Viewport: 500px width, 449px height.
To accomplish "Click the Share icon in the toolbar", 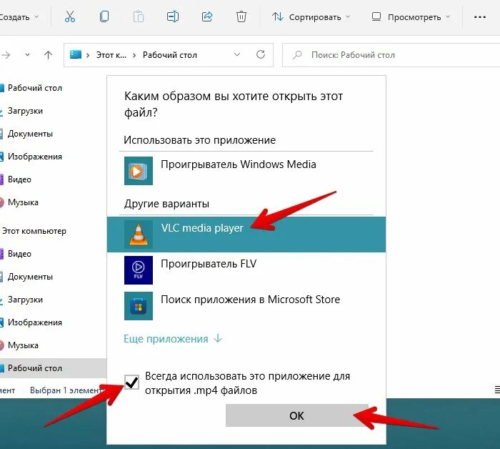I will point(207,16).
